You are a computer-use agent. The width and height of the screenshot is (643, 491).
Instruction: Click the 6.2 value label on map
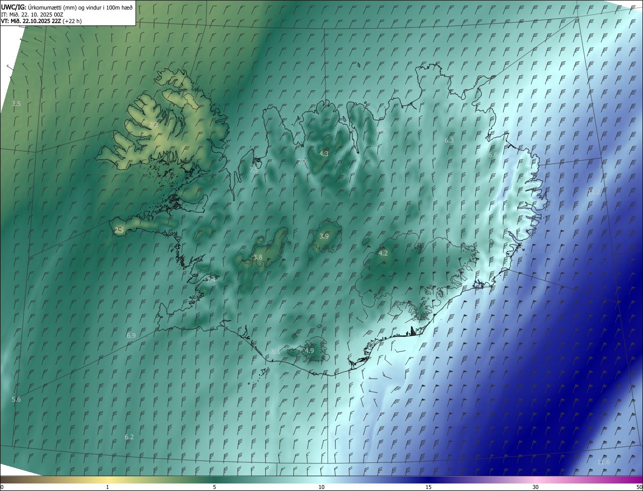coord(129,437)
